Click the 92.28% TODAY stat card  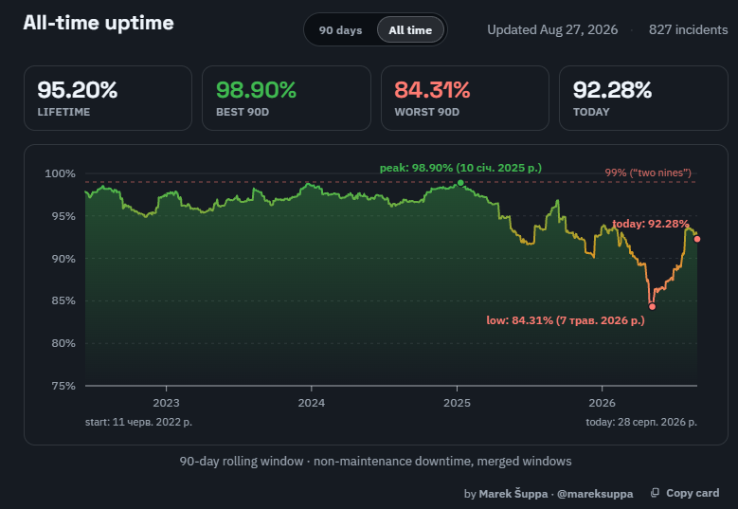[x=643, y=98]
